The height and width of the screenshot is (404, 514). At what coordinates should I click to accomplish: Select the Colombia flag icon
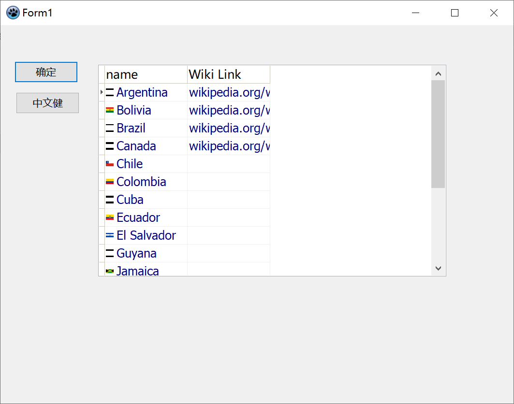[110, 182]
